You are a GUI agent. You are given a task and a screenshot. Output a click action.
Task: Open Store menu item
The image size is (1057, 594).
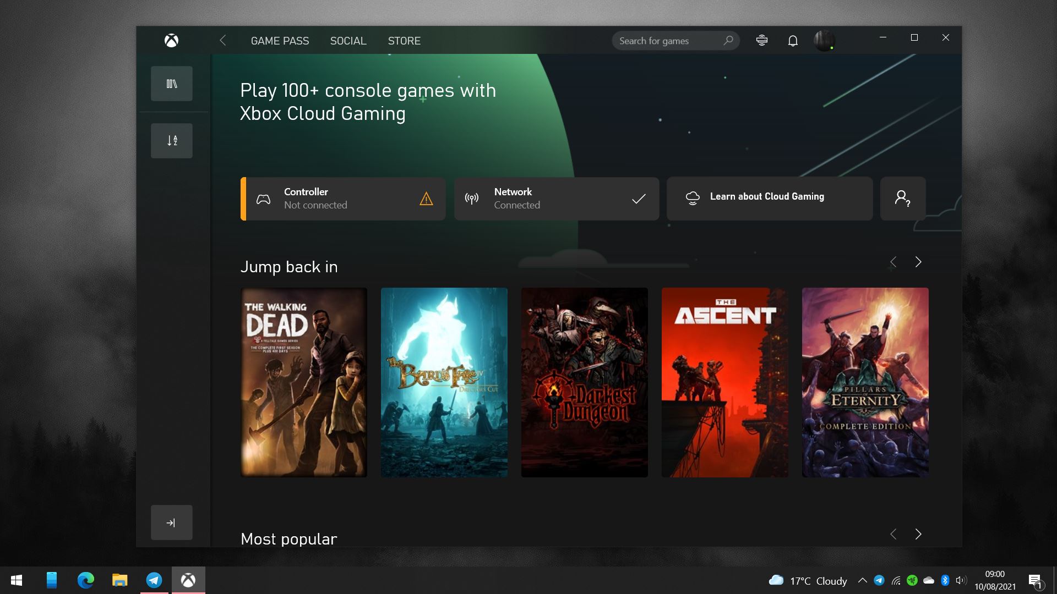[x=405, y=41]
